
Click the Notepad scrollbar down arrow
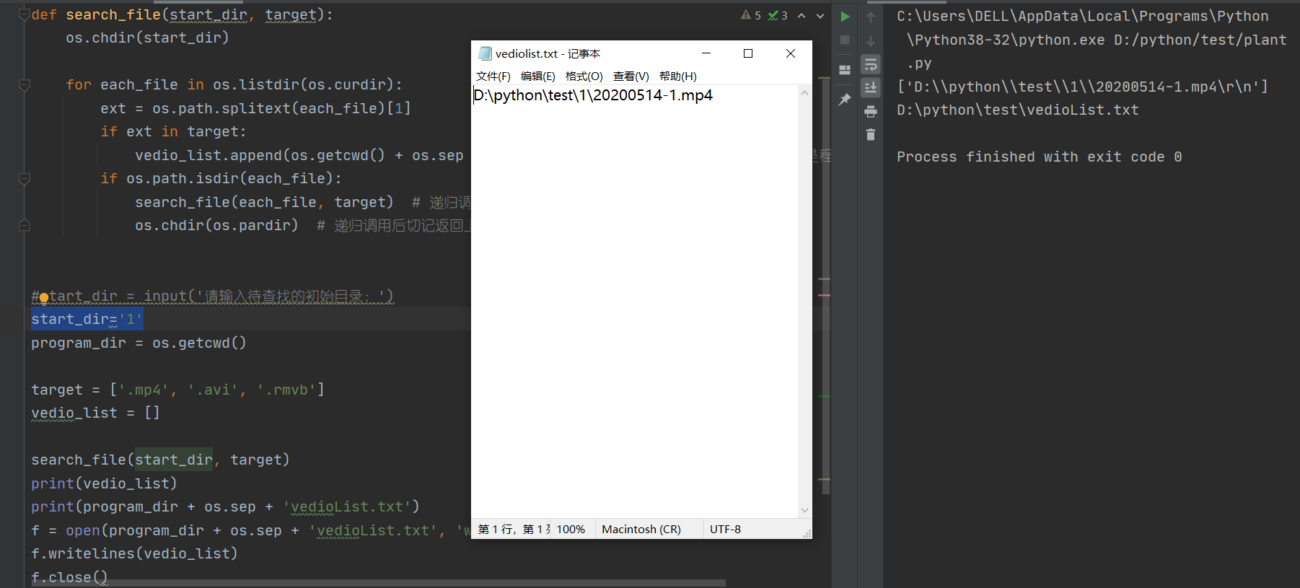point(804,510)
